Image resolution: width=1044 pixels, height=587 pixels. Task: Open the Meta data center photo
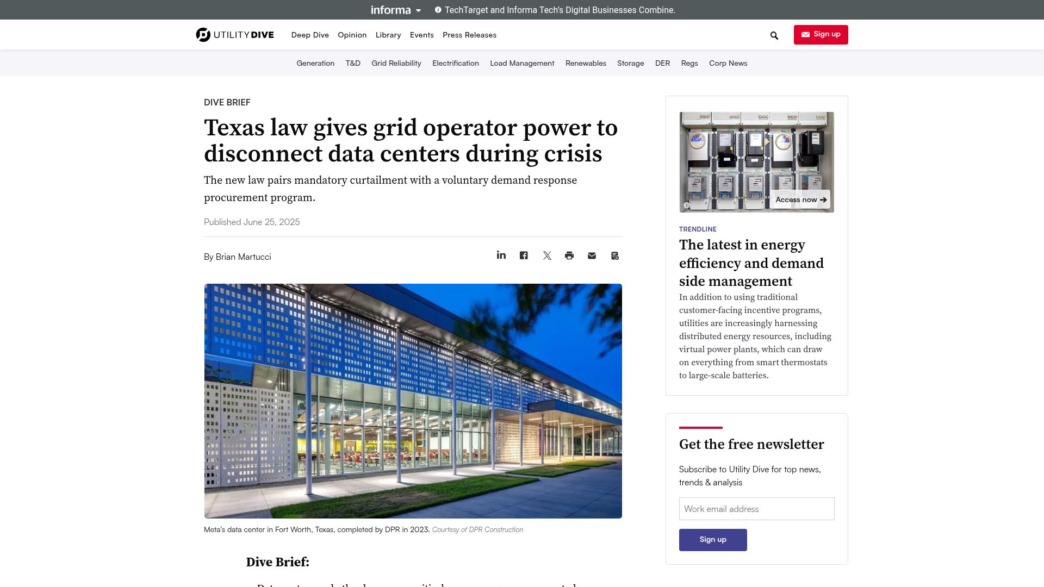(x=413, y=401)
